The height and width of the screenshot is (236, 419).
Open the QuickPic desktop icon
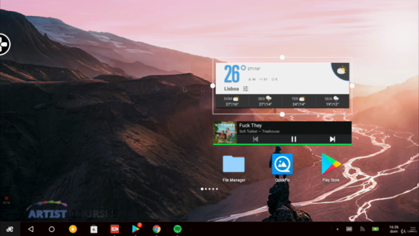(282, 168)
